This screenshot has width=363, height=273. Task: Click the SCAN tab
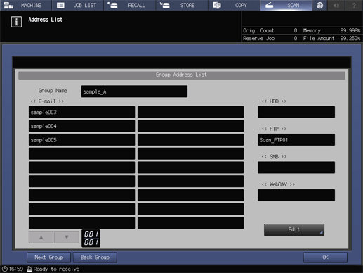pyautogui.click(x=286, y=5)
